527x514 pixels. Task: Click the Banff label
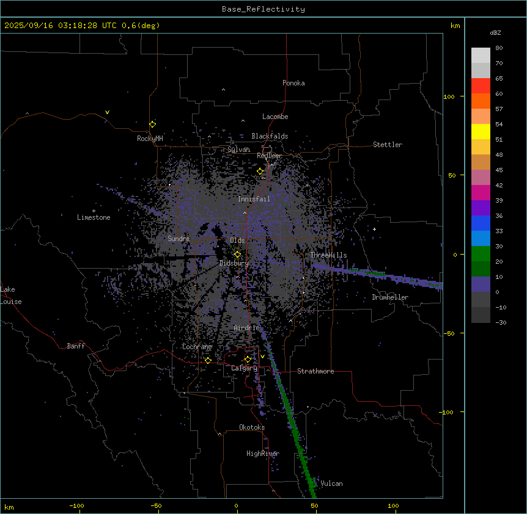coord(76,346)
